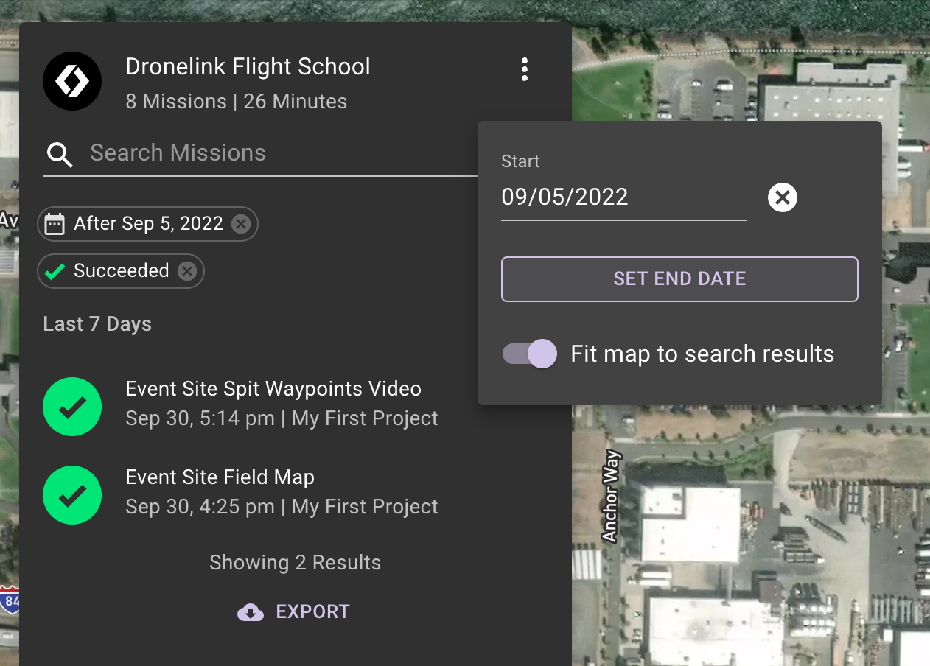Viewport: 930px width, 666px height.
Task: Click Showing 2 Results text
Action: [296, 563]
